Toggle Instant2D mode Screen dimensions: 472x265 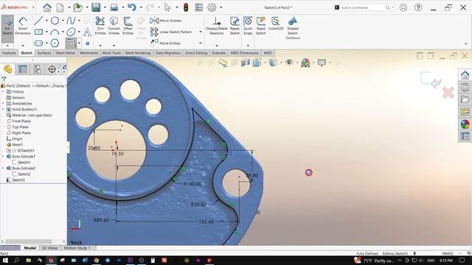coord(276,24)
